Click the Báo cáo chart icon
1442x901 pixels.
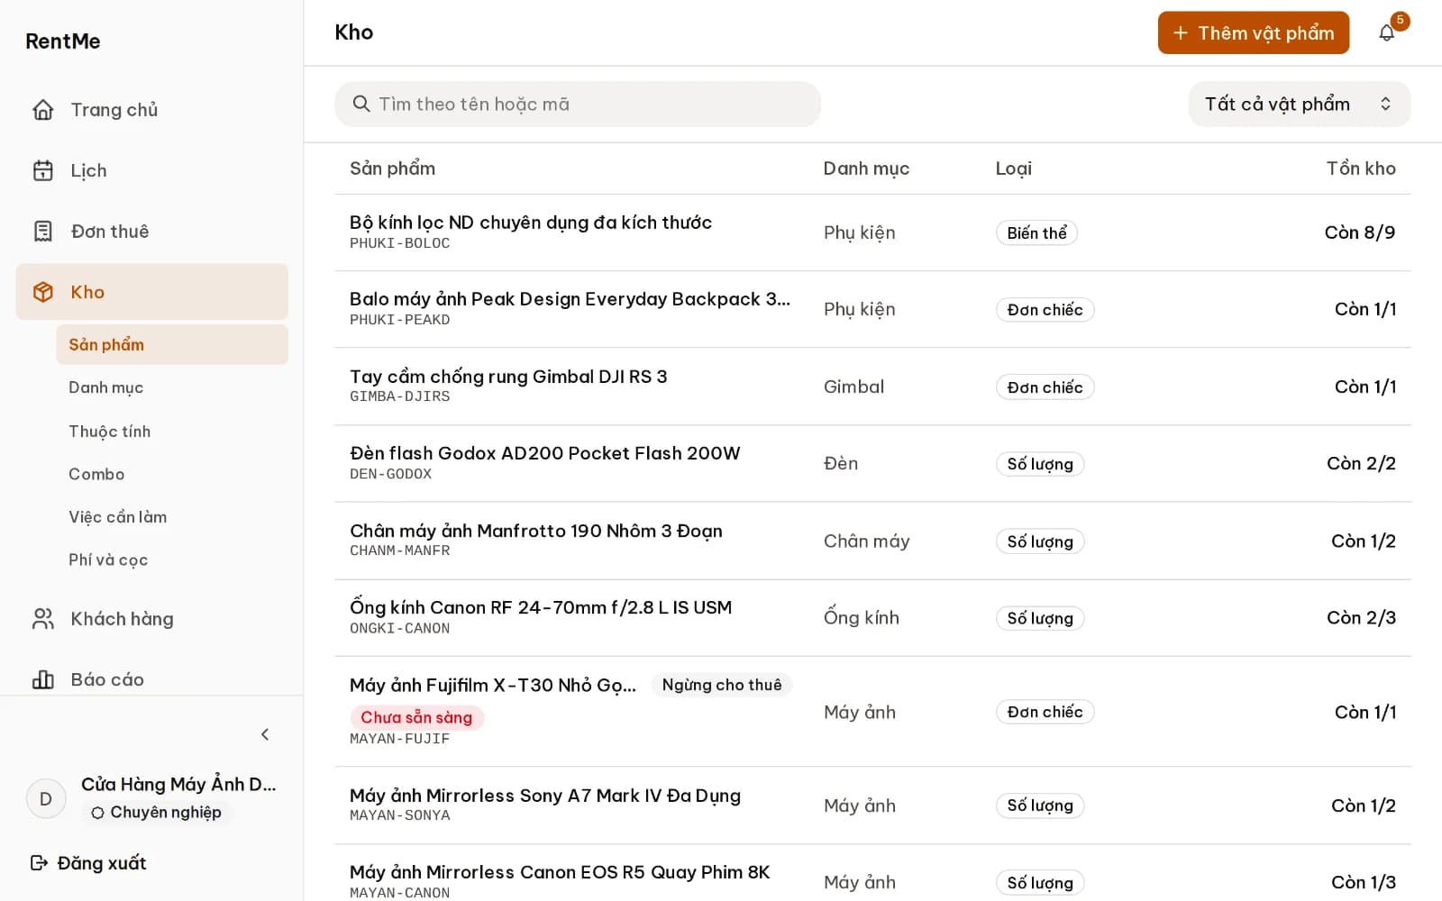43,679
